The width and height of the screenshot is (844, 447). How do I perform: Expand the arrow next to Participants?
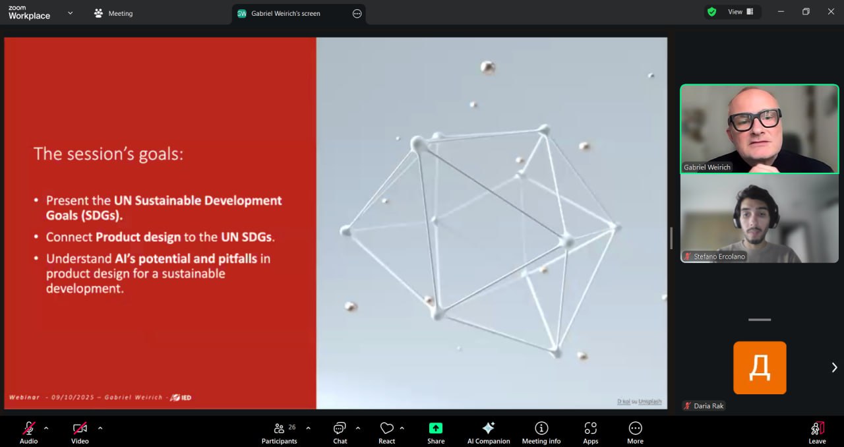point(308,428)
